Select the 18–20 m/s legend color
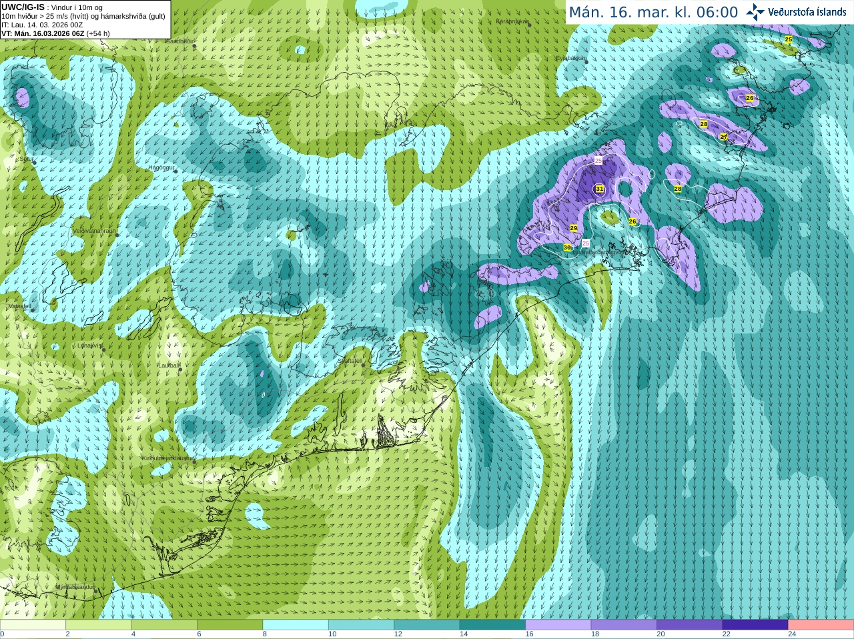 (x=624, y=625)
